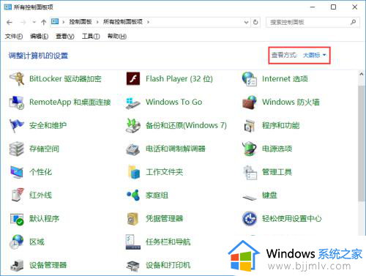Open the 管理工具 icon
The width and height of the screenshot is (366, 276).
tap(250, 172)
